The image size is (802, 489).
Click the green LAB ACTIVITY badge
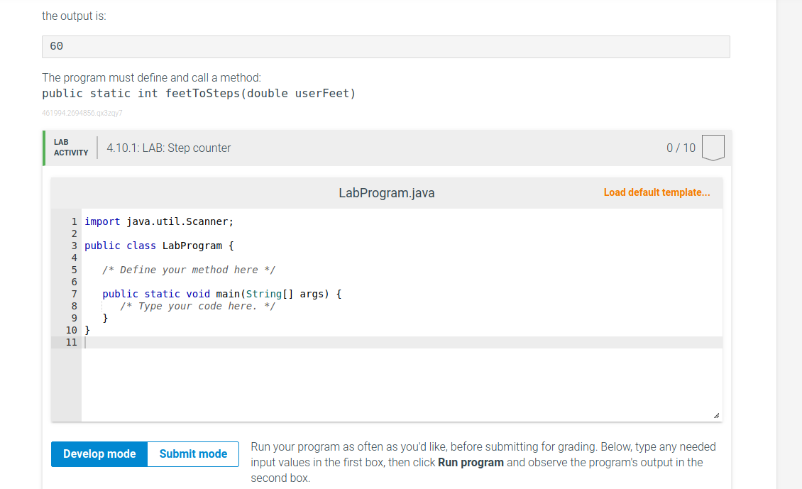[x=70, y=148]
